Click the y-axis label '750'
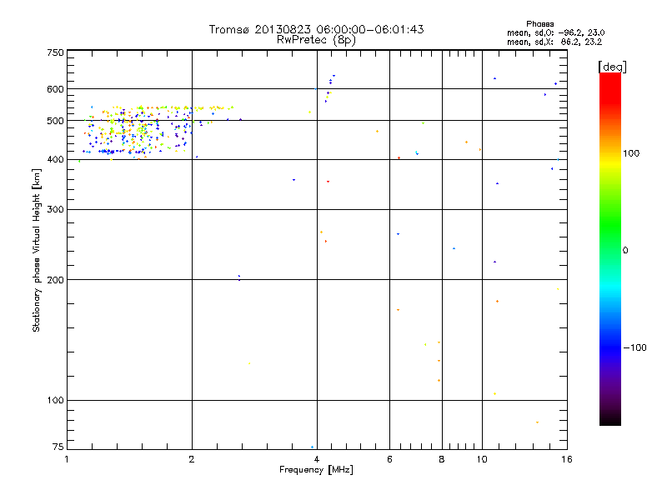This screenshot has width=667, height=500. tap(55, 52)
